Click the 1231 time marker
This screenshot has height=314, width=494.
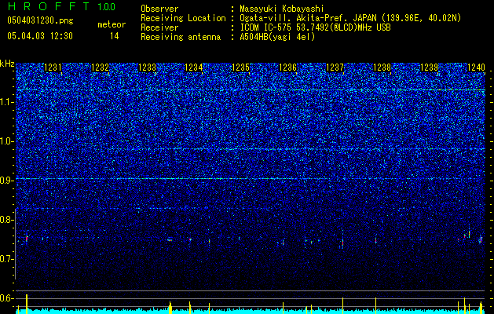coord(53,68)
